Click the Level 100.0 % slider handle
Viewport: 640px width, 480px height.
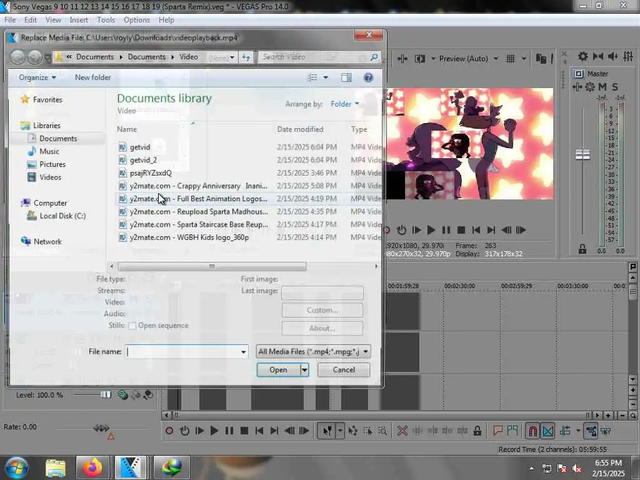[x=106, y=395]
